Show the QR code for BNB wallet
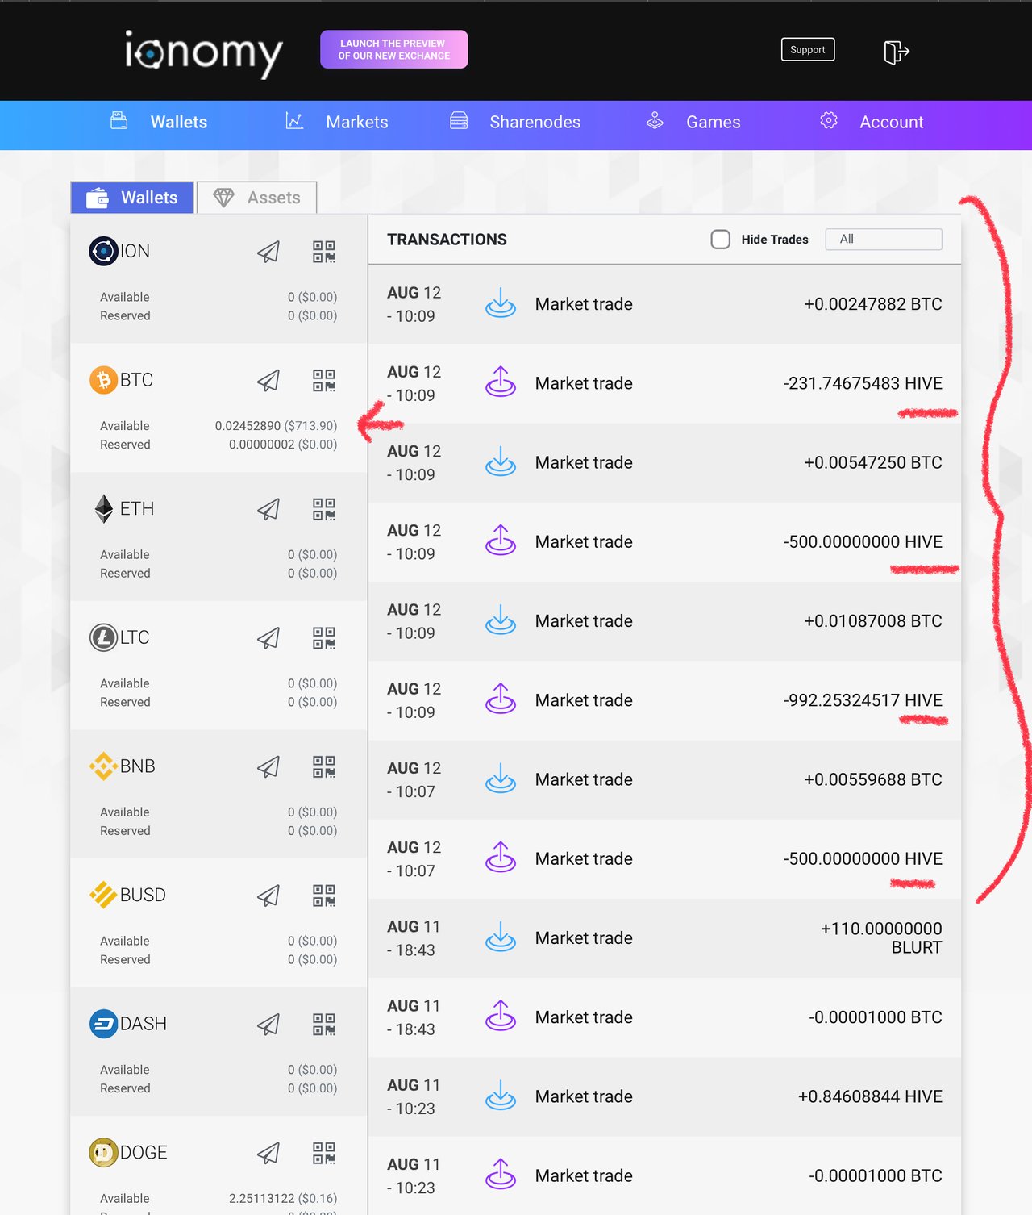The height and width of the screenshot is (1215, 1032). (x=324, y=766)
